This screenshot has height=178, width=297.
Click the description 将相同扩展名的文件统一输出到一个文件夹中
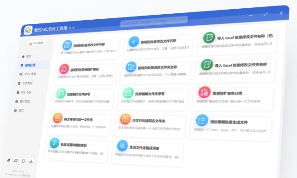[228, 101]
